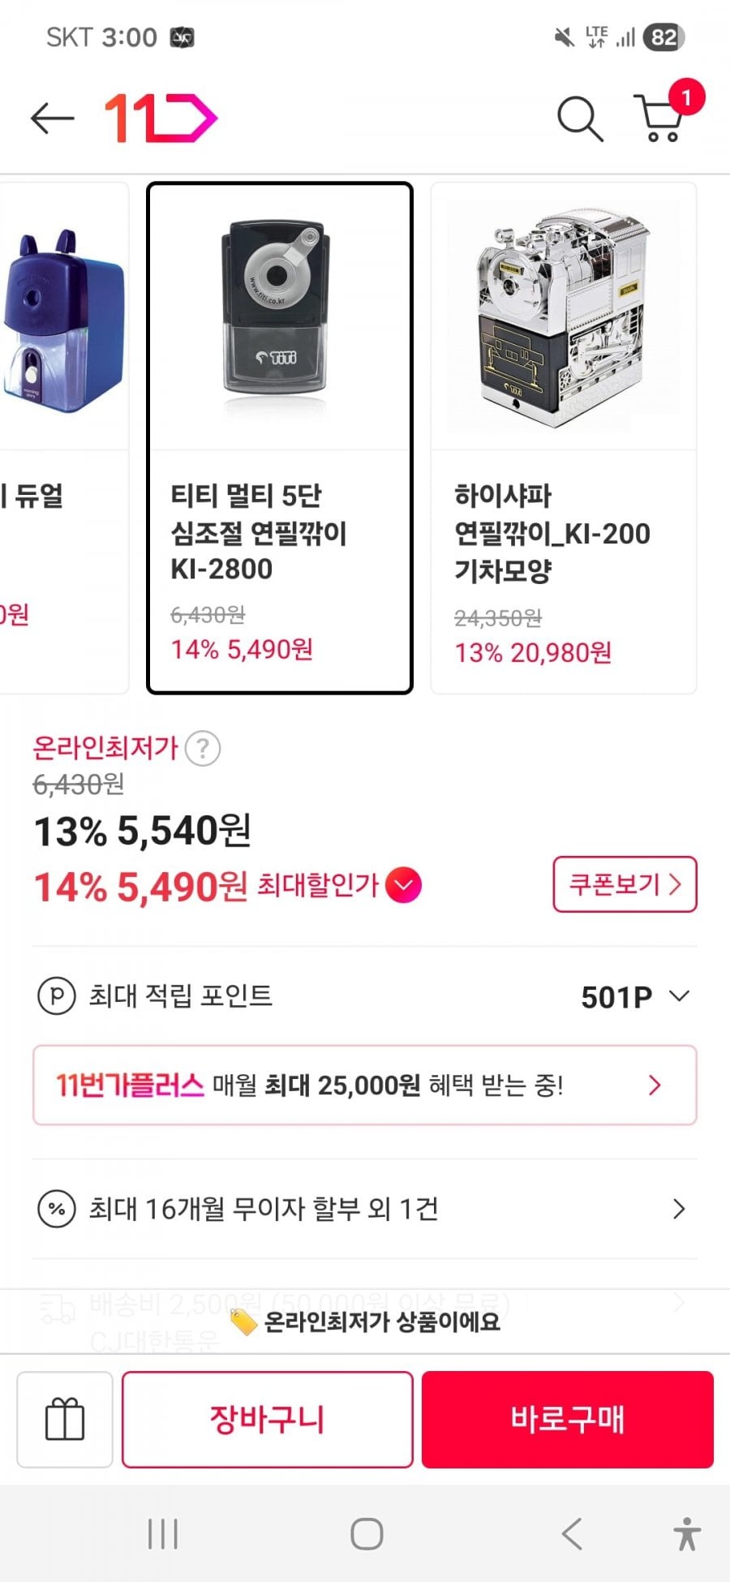Toggle the red max discount chevron
Viewport: 730px width, 1582px height.
click(x=404, y=885)
